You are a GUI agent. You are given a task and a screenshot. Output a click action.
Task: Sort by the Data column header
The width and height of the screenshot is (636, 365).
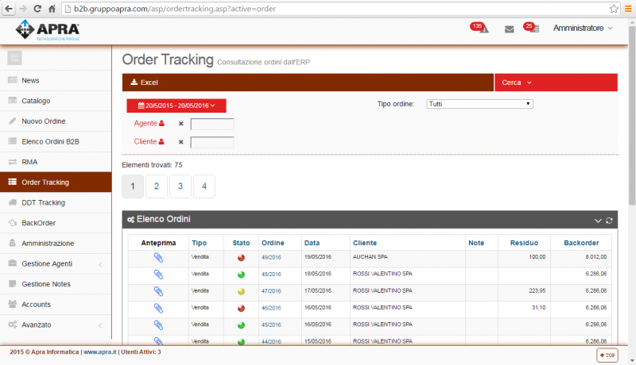coord(312,243)
